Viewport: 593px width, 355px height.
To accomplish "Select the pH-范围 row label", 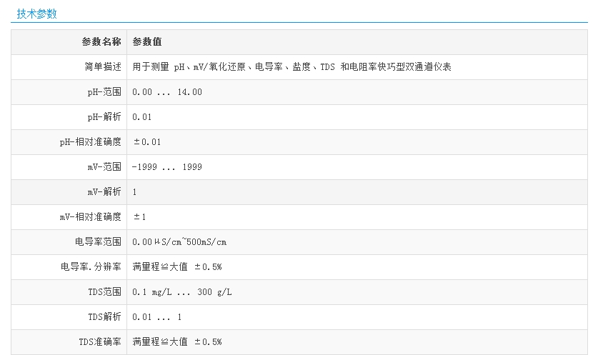I will pos(100,92).
